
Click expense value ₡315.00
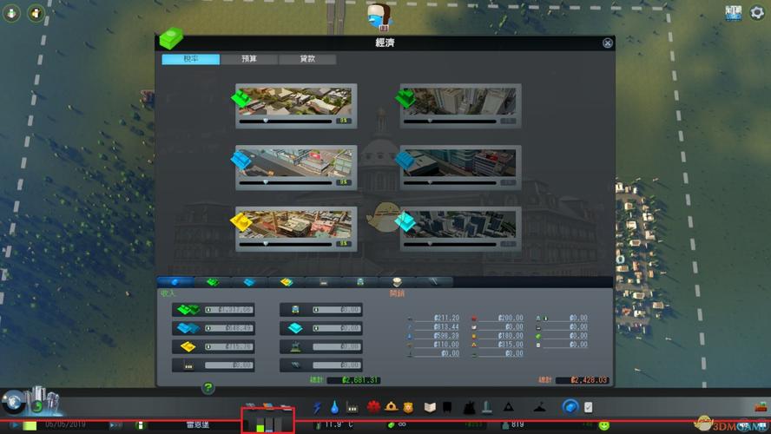pos(511,345)
